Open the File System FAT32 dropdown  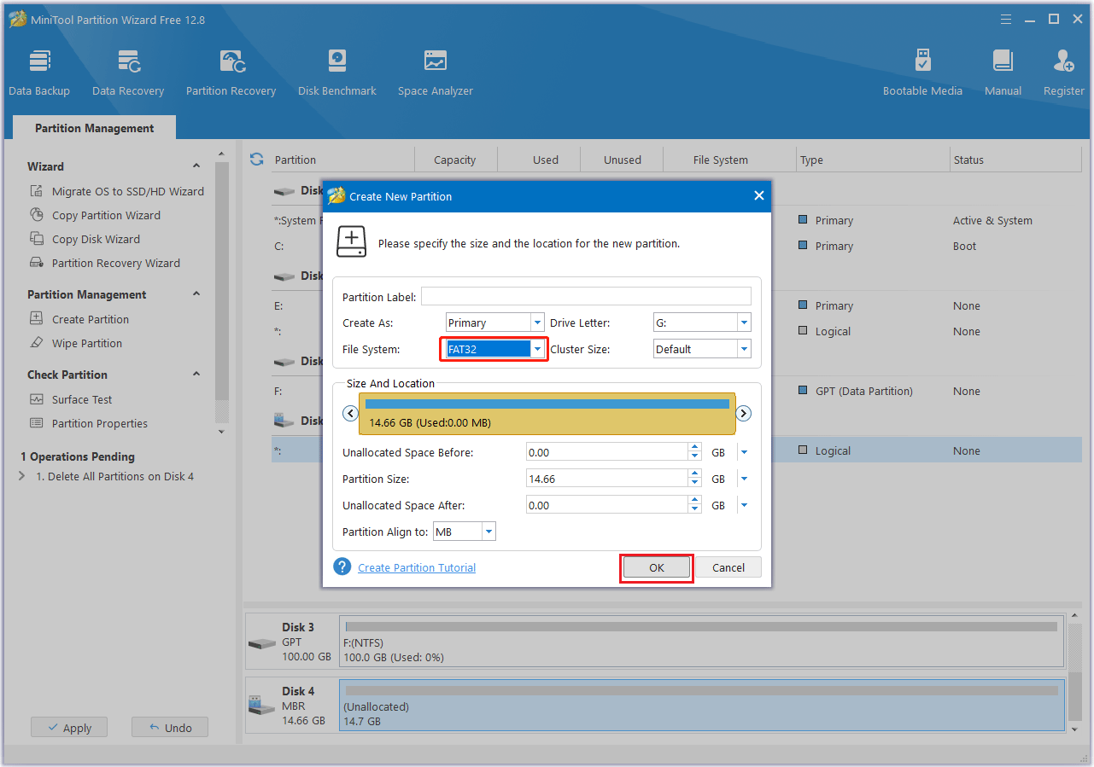coord(537,349)
